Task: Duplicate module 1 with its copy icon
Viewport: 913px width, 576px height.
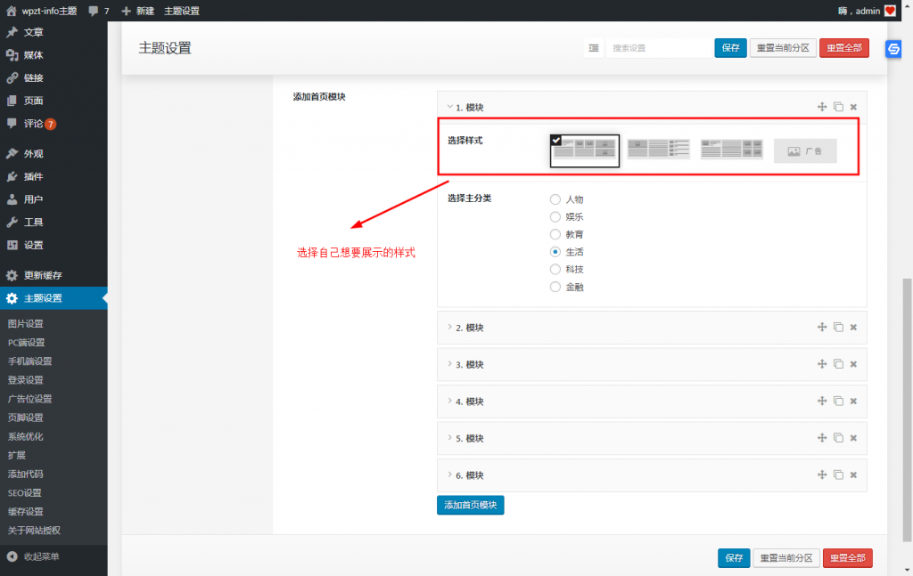Action: coord(838,107)
